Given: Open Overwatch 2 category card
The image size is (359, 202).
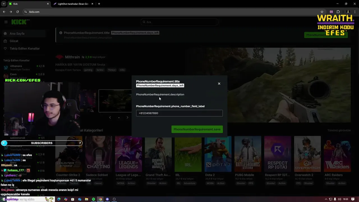Looking at the screenshot, I should 307,154.
